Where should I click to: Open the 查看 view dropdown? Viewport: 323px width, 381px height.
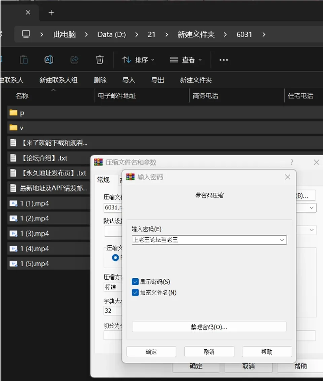(186, 60)
